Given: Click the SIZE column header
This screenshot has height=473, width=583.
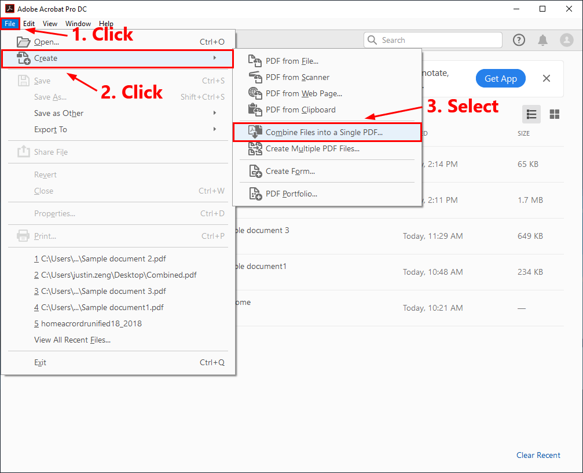Looking at the screenshot, I should pyautogui.click(x=523, y=133).
